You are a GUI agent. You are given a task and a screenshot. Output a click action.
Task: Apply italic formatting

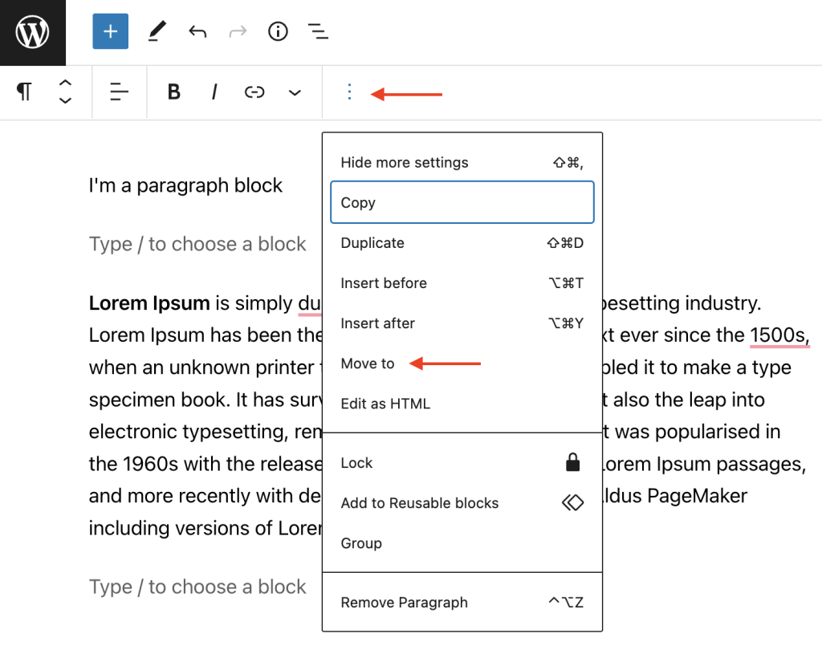point(214,92)
